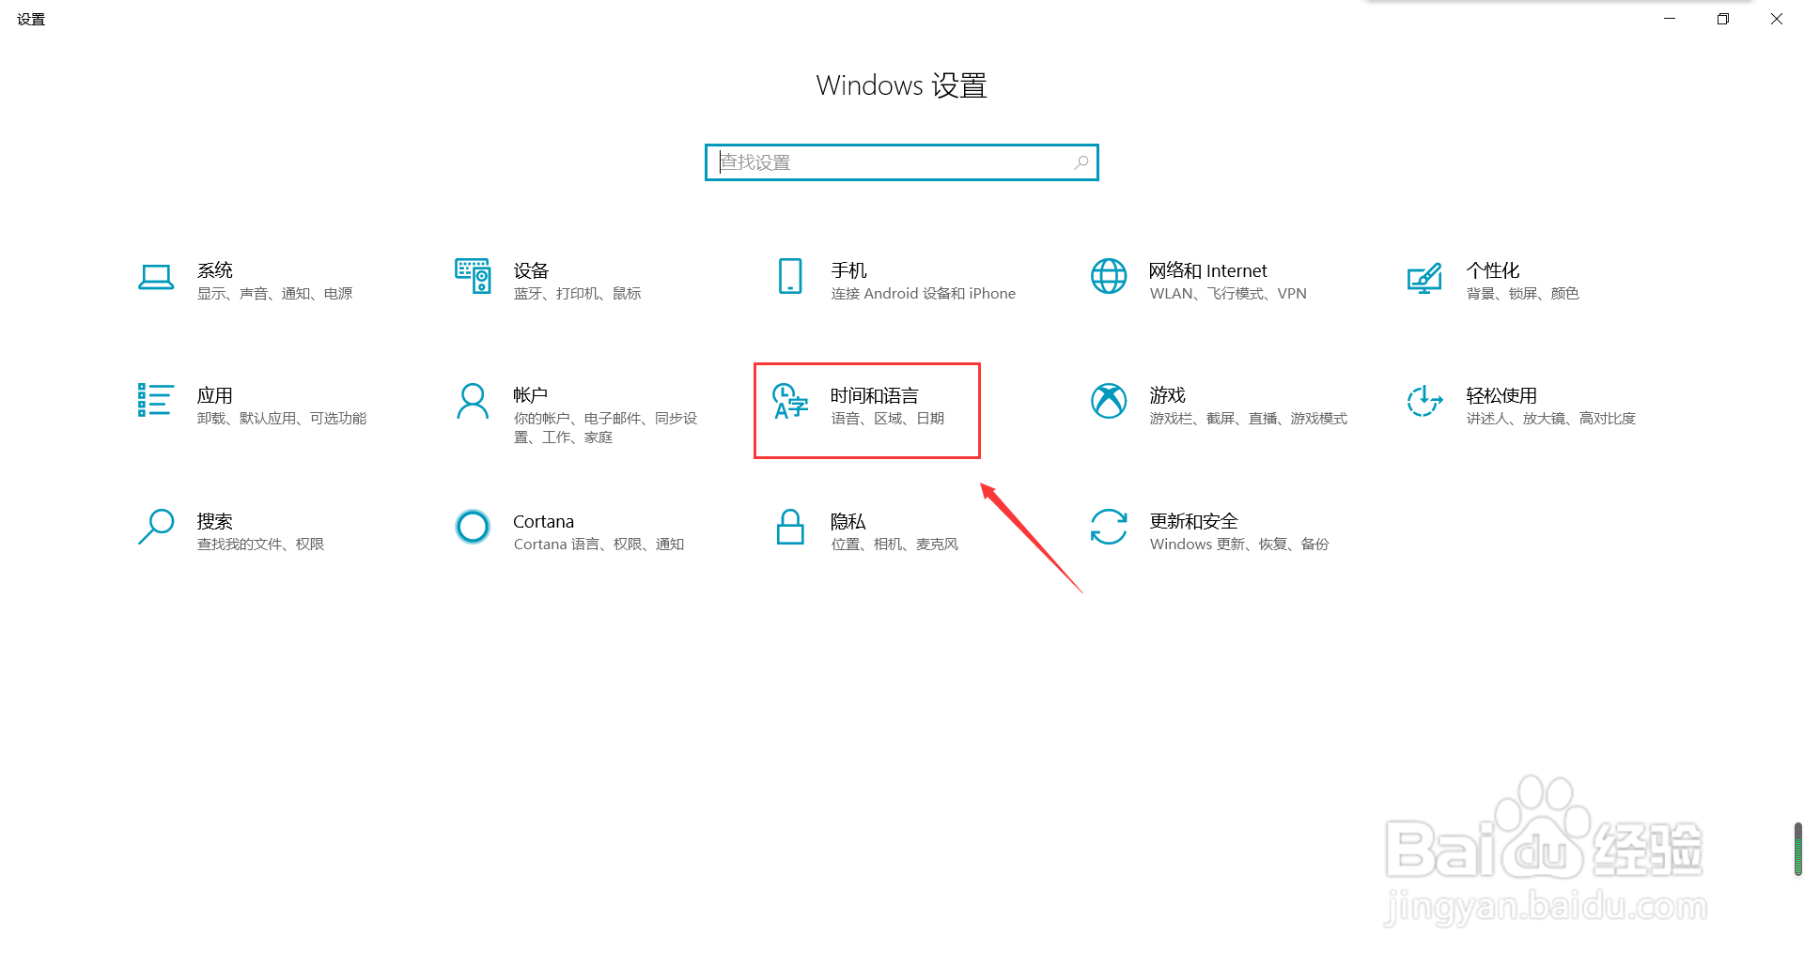
Task: Select the 个性化 paintbrush icon
Action: 1424,278
